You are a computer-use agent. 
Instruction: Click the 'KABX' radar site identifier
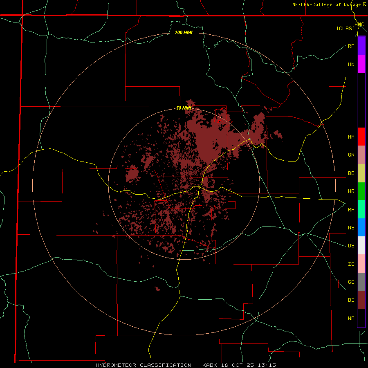210,365
